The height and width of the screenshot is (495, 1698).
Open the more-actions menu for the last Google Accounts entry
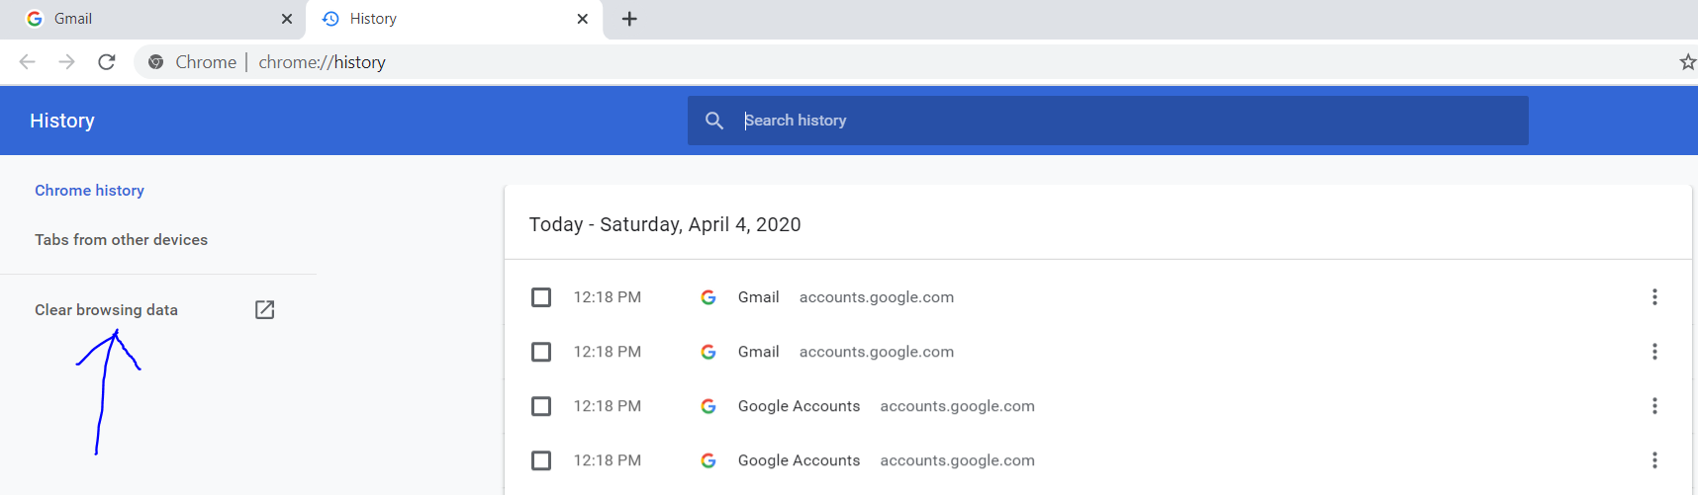pyautogui.click(x=1654, y=460)
